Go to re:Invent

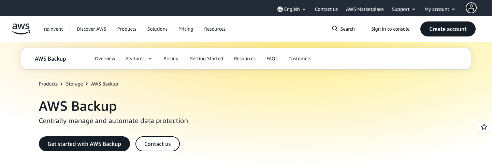(x=53, y=29)
